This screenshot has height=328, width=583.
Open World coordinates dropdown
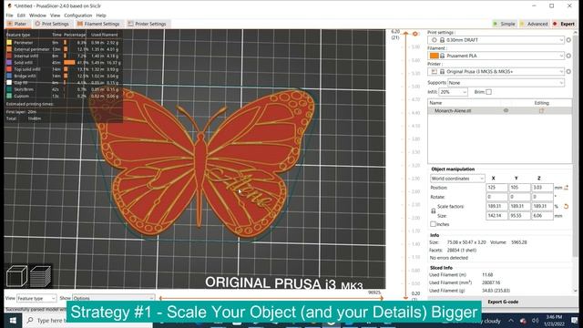[457, 179]
